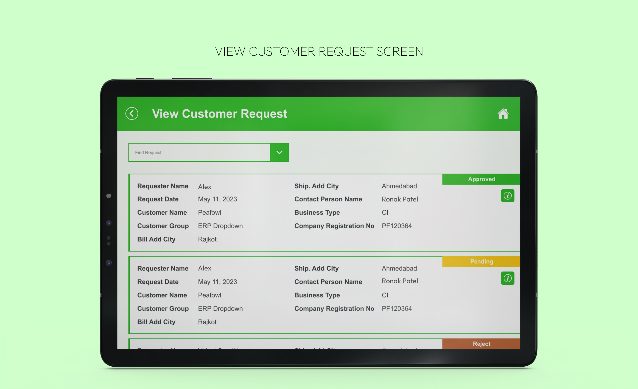638x389 pixels.
Task: Click Peafowl customer name in first card
Action: 209,213
